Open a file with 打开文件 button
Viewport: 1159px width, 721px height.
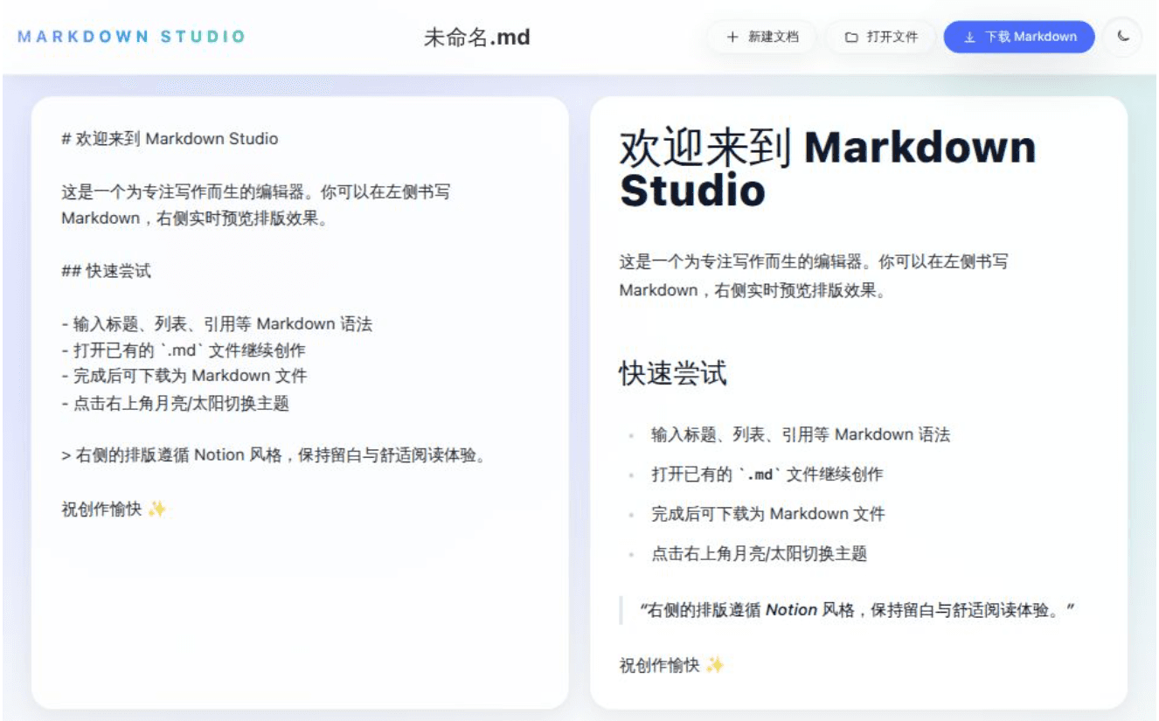point(881,38)
